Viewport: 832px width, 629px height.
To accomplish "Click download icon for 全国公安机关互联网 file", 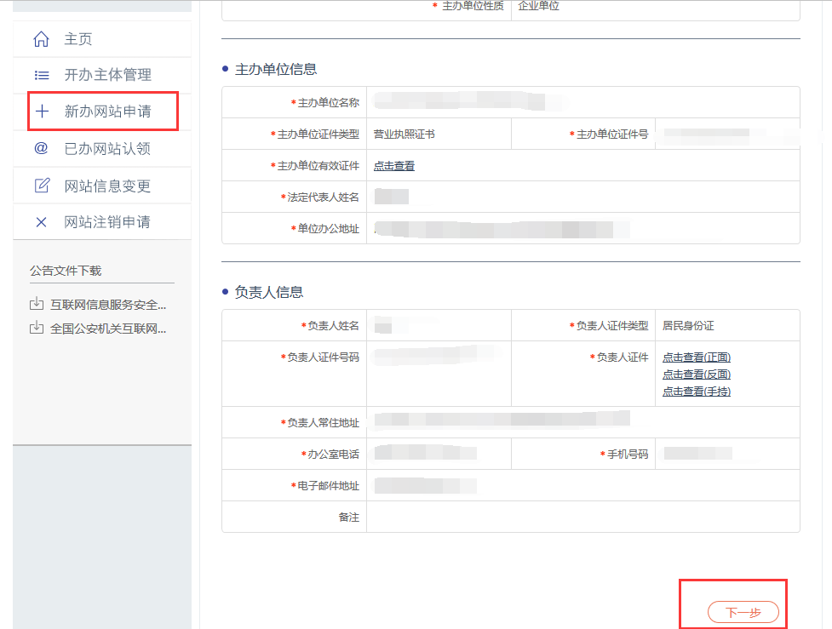I will (x=37, y=328).
